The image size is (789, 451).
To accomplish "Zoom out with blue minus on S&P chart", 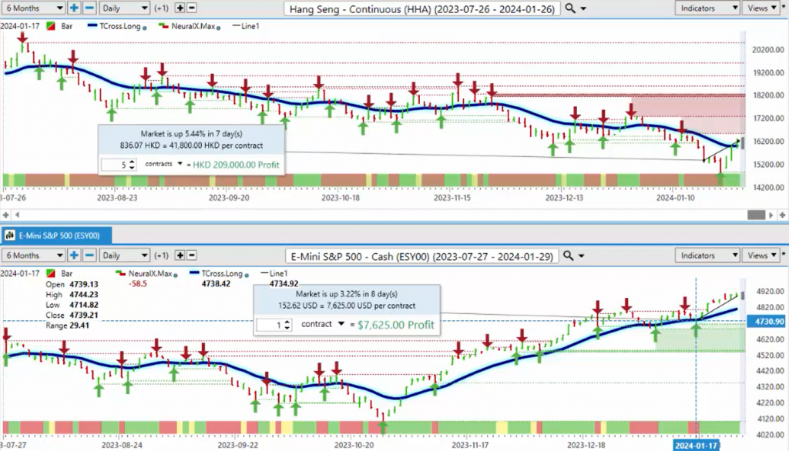I will 89,256.
